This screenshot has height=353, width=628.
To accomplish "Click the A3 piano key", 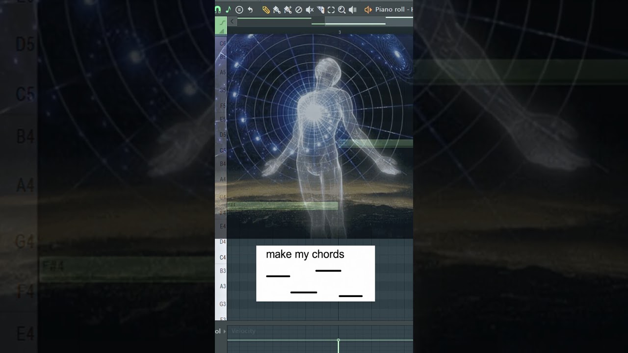I will pos(221,286).
